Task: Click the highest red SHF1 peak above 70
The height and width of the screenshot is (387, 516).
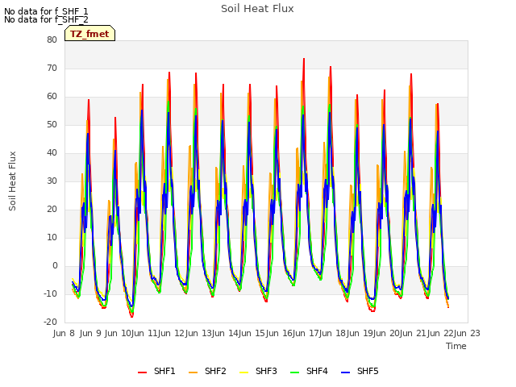Action: [x=304, y=59]
